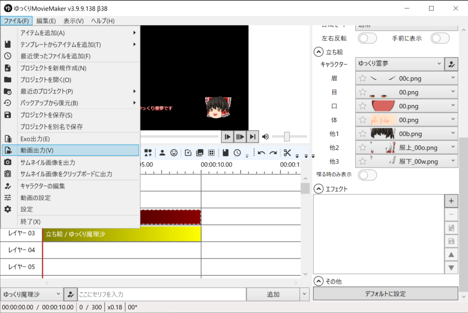This screenshot has width=468, height=313.
Task: Open the 他3 dropdown 服下_00w.png
Action: tap(406, 161)
